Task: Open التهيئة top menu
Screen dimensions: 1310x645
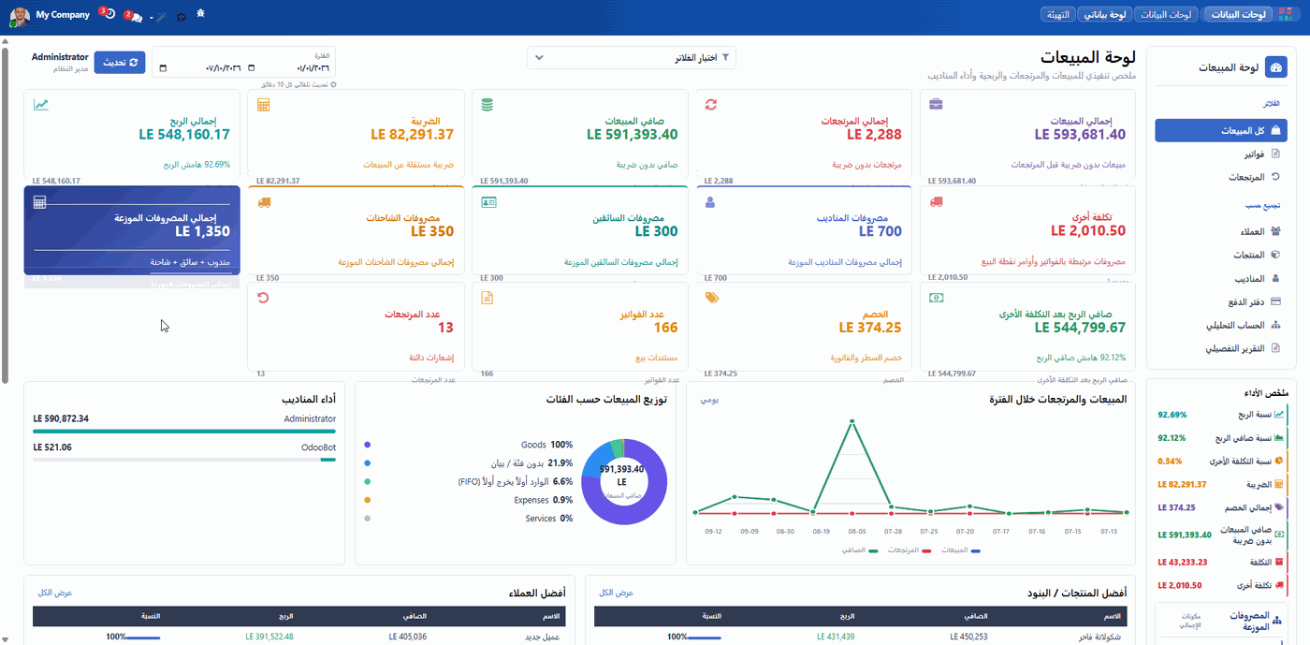Action: 1058,15
